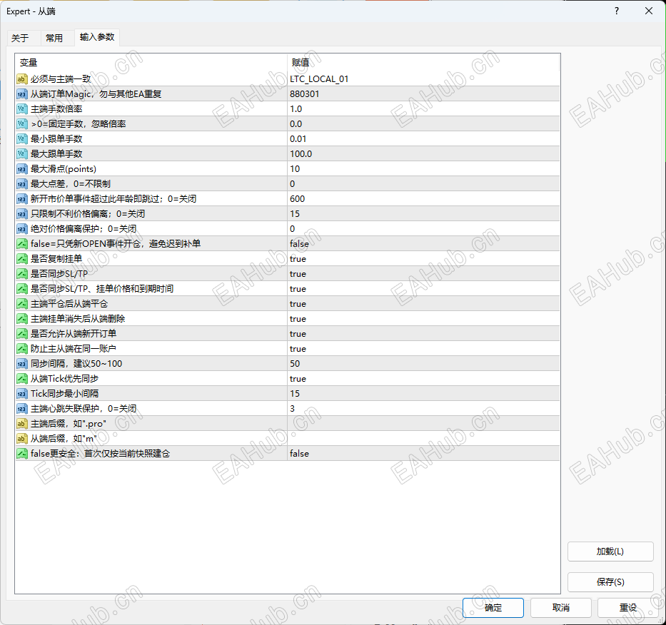Open the value for 是否复制挂单

tap(423, 259)
